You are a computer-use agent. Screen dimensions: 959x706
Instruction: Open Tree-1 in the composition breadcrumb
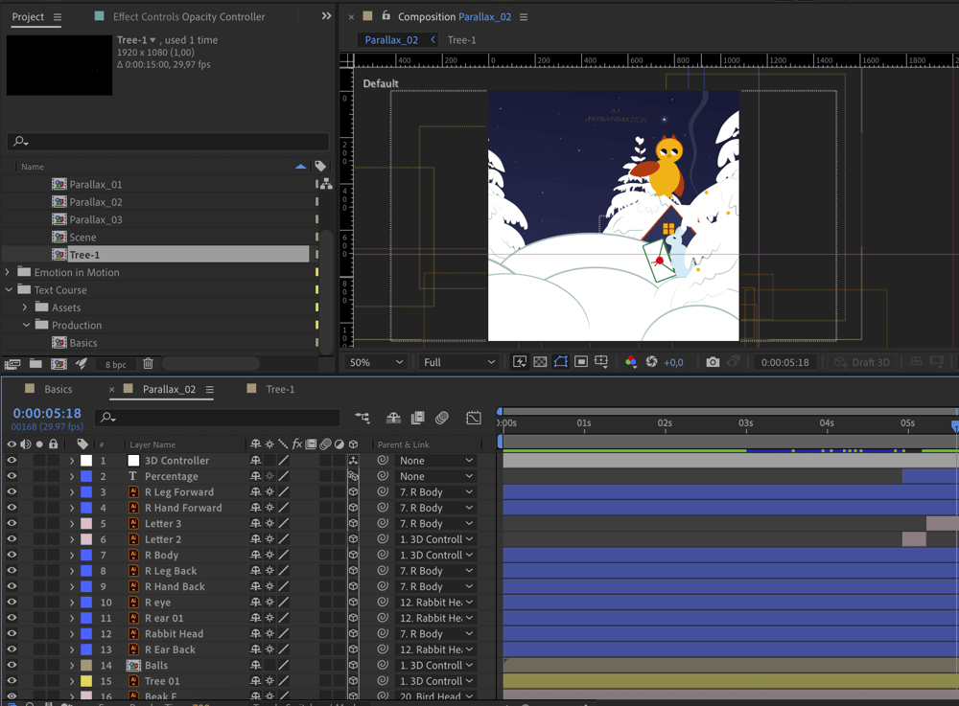tap(462, 39)
